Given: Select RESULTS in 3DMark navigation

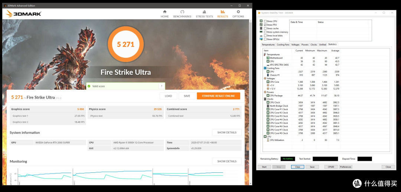Looking at the screenshot, I should [x=222, y=14].
